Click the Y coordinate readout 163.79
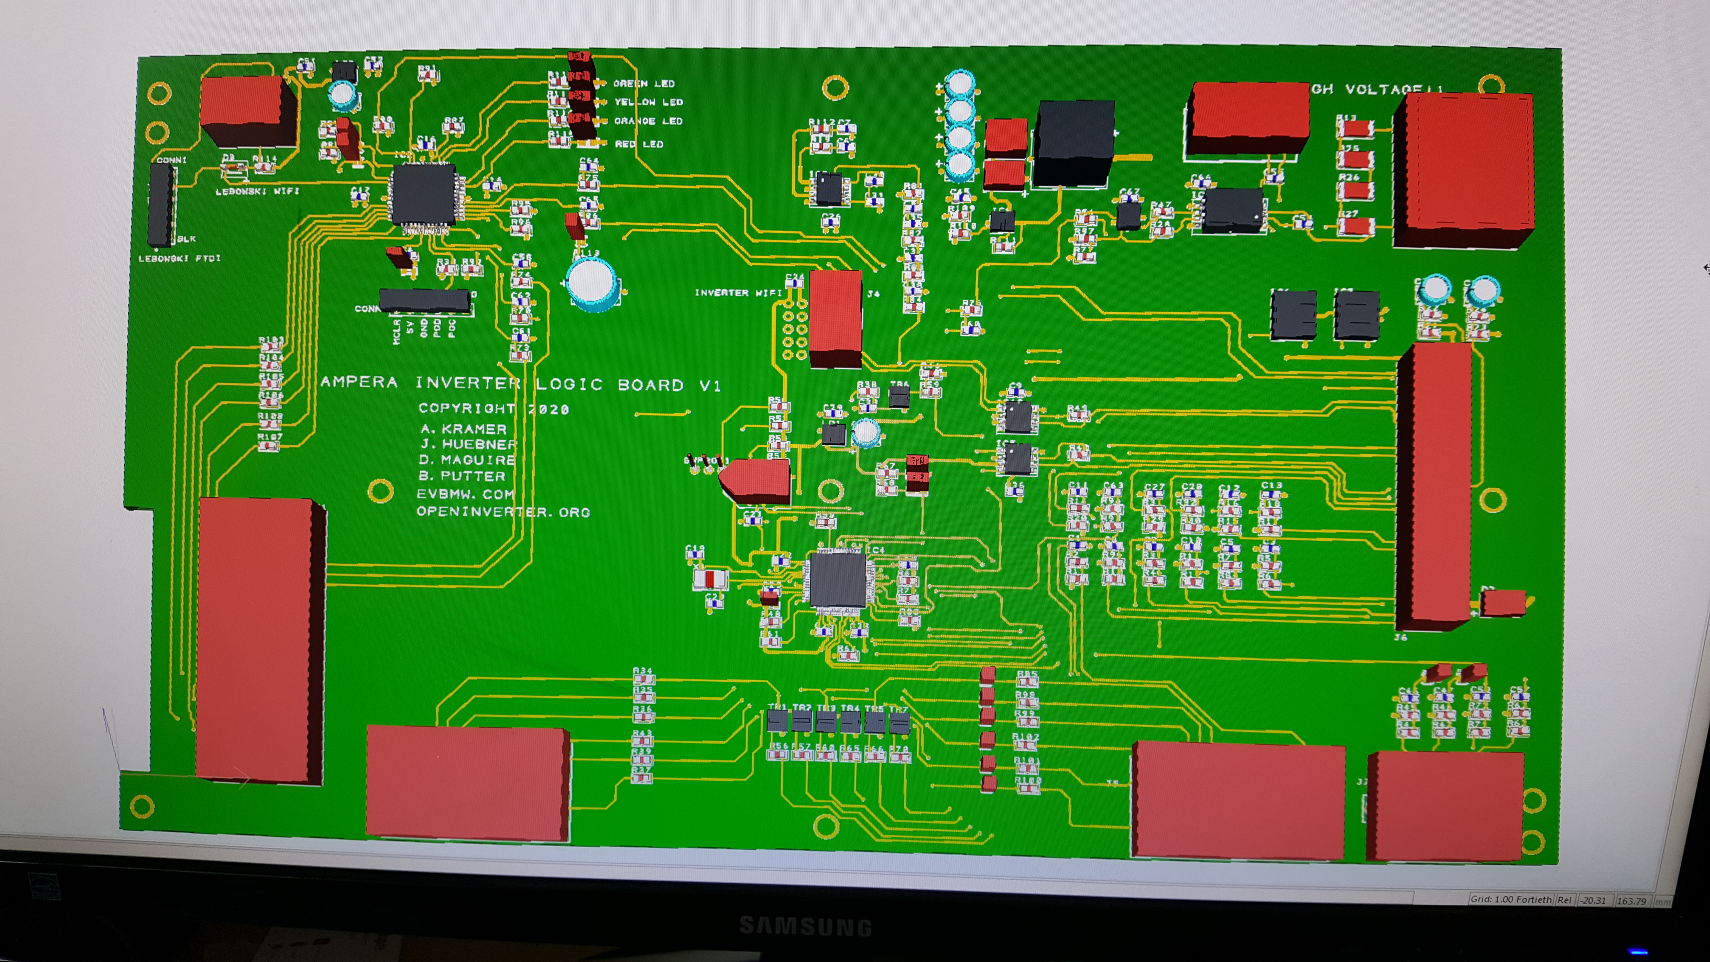Image resolution: width=1710 pixels, height=962 pixels. coord(1631,901)
